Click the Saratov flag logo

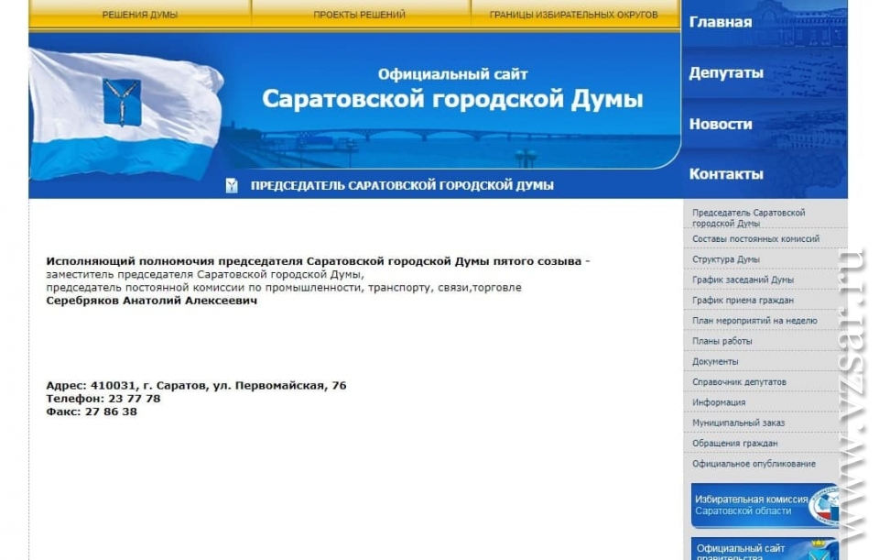(x=125, y=114)
